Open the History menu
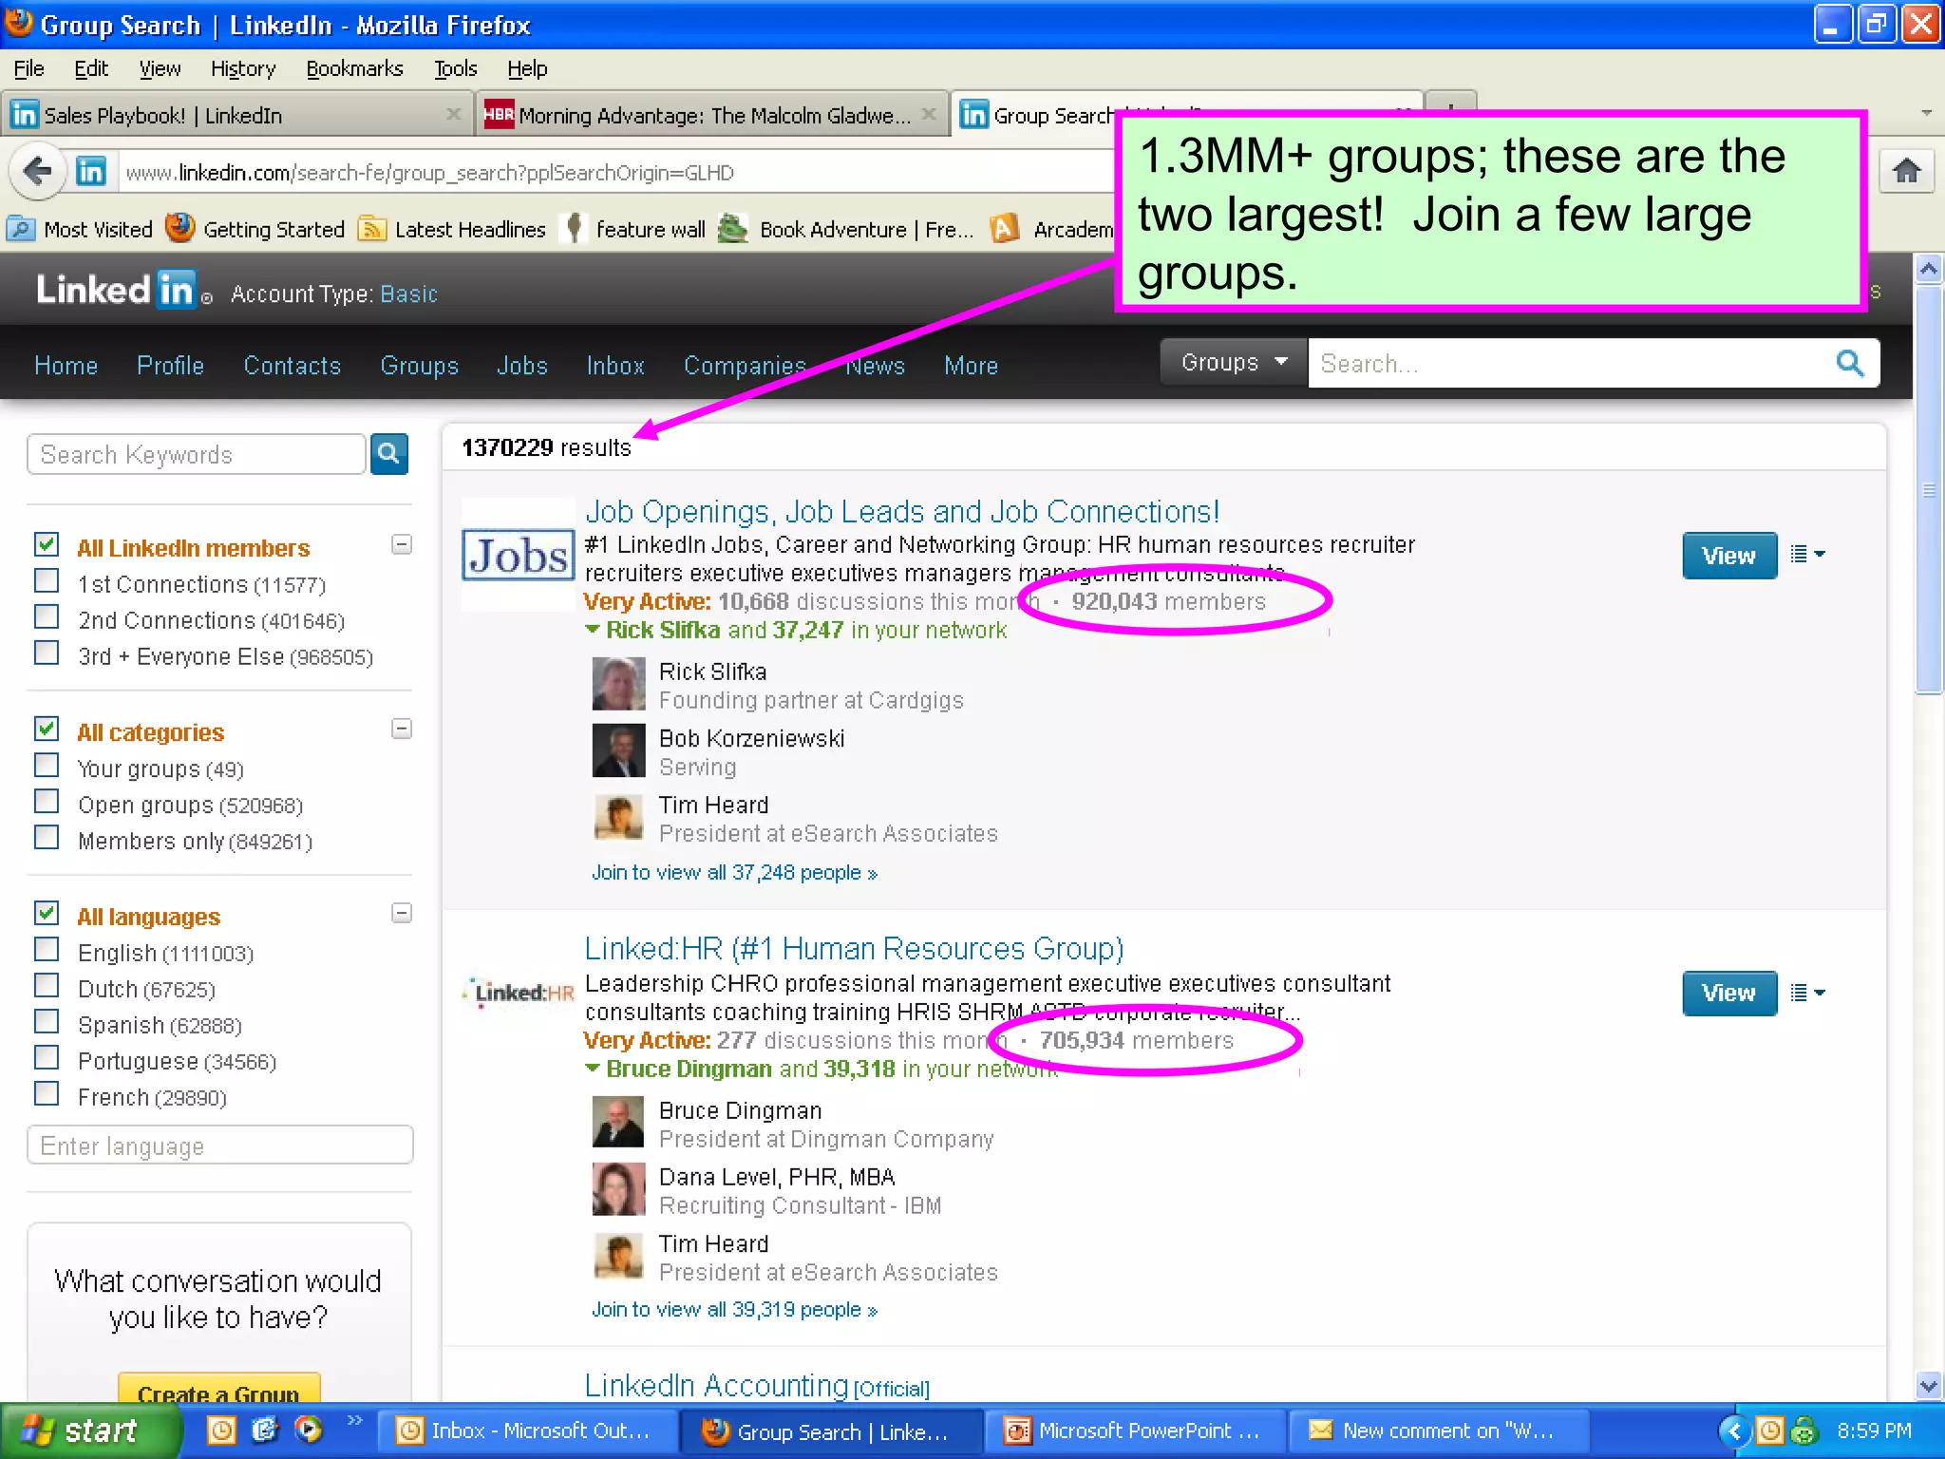1945x1459 pixels. pos(243,68)
